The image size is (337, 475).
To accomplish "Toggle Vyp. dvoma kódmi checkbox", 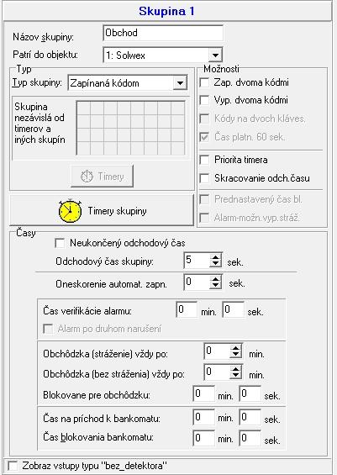I will tap(205, 100).
